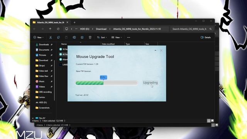Select the Atlantis_OG_MINI_tools tab
Screen dimensions: 247x139
pos(51,22)
